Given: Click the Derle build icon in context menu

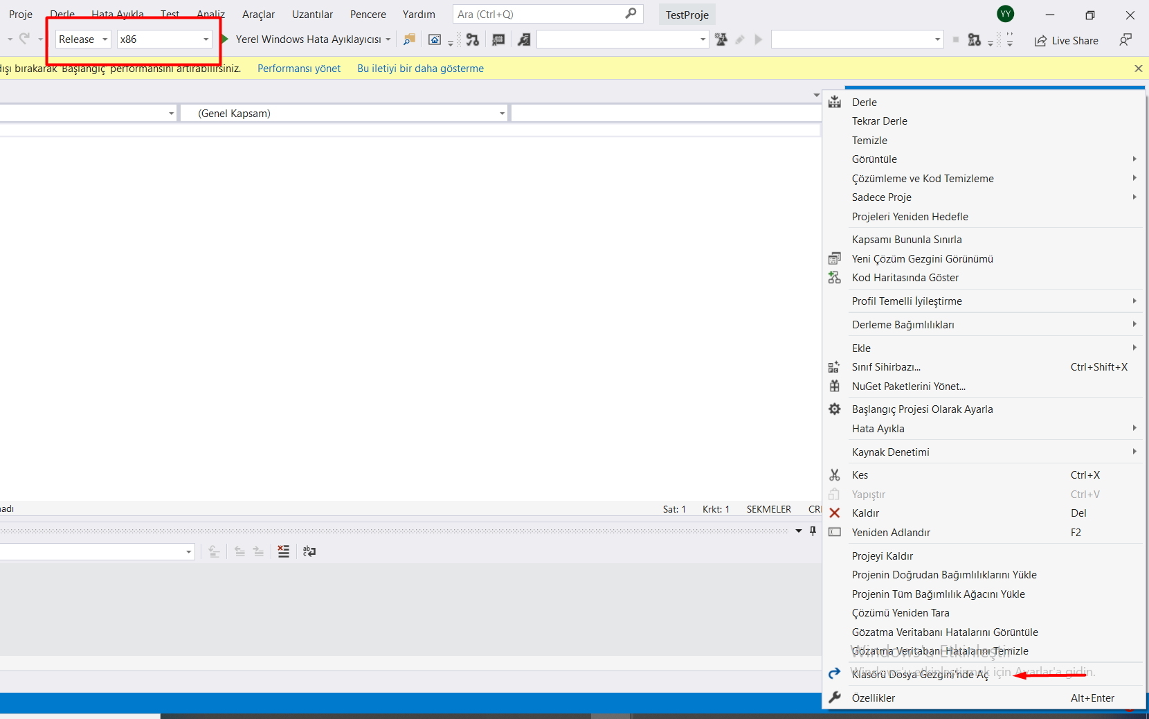Looking at the screenshot, I should tap(835, 103).
